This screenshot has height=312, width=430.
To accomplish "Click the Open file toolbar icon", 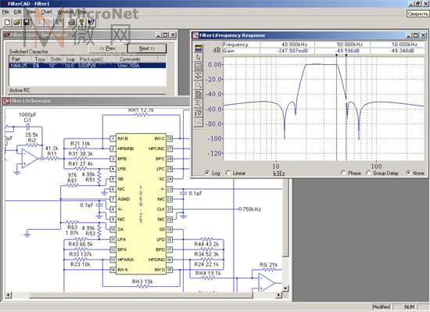I will coord(16,22).
